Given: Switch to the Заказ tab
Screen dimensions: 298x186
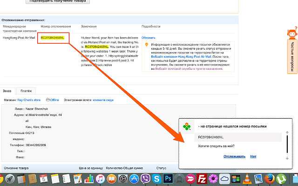Looking at the screenshot, I should [x=7, y=91].
